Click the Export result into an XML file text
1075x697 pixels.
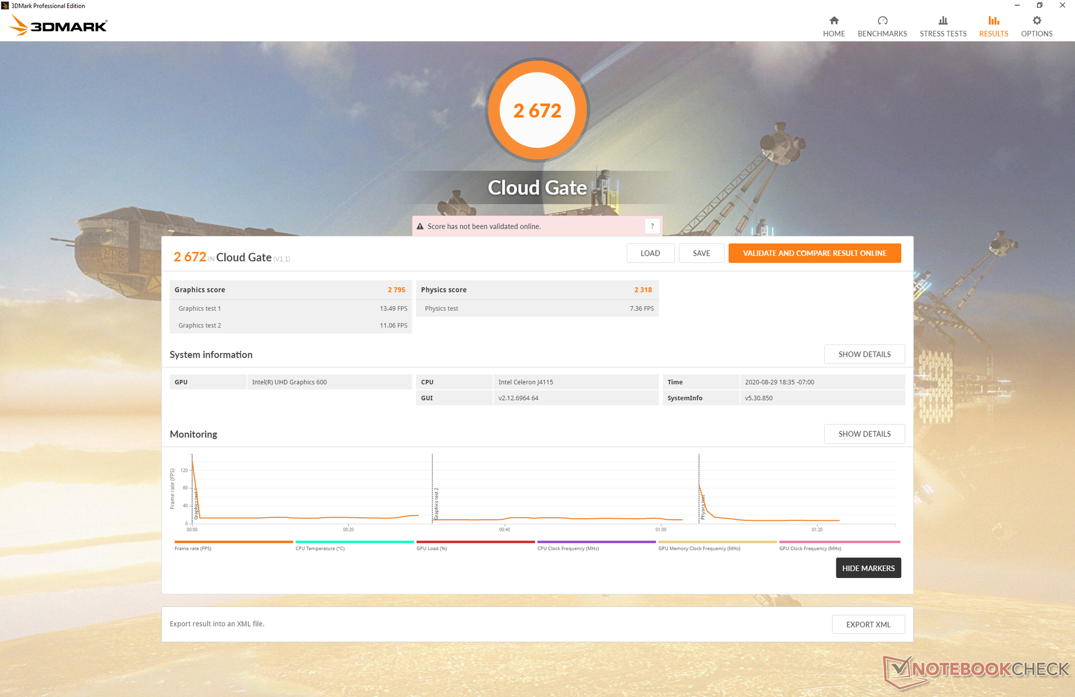pyautogui.click(x=217, y=624)
